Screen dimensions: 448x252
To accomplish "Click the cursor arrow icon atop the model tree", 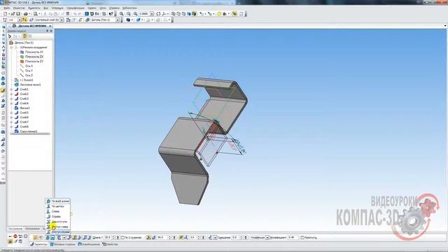I will [x=10, y=36].
